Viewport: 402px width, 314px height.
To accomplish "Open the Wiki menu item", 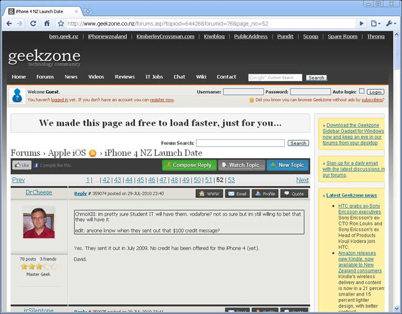I will tap(201, 76).
